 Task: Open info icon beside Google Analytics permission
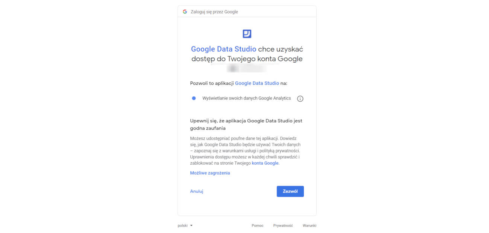pyautogui.click(x=300, y=99)
